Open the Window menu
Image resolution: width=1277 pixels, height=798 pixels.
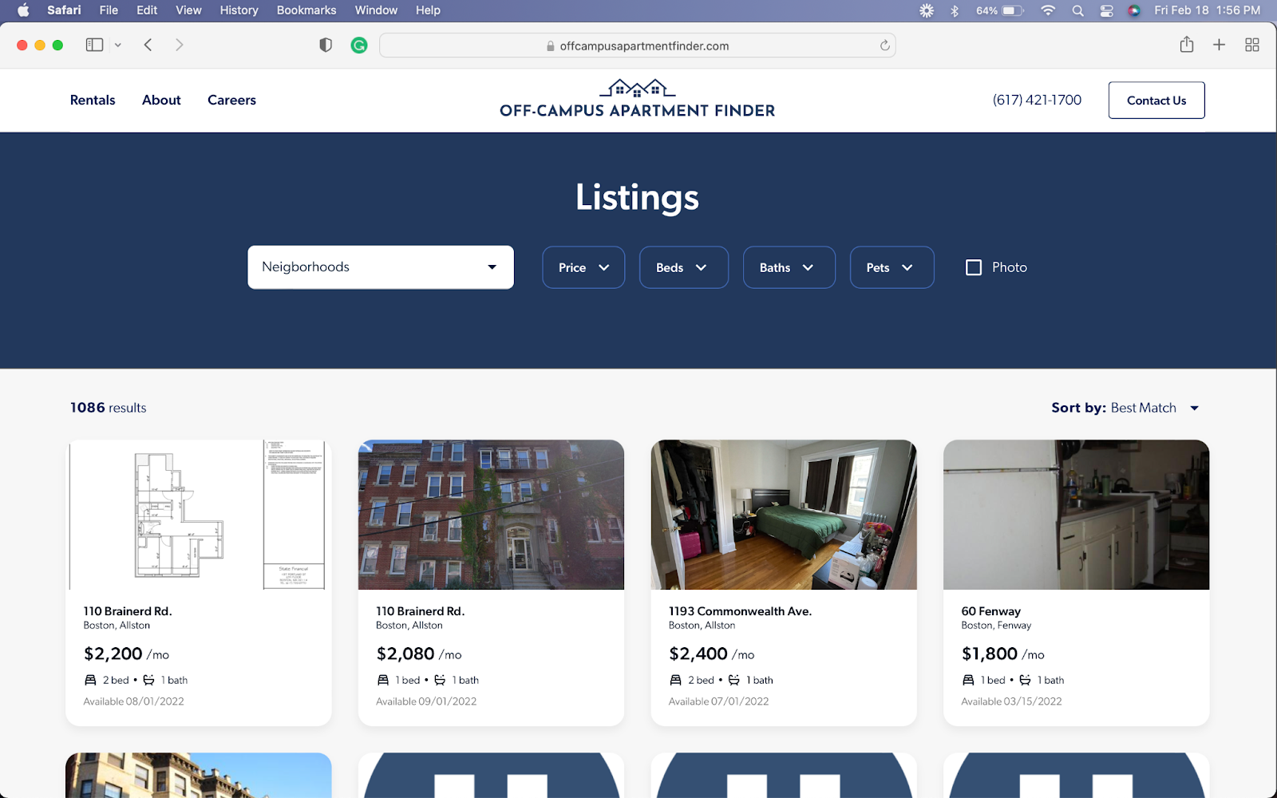pos(376,10)
